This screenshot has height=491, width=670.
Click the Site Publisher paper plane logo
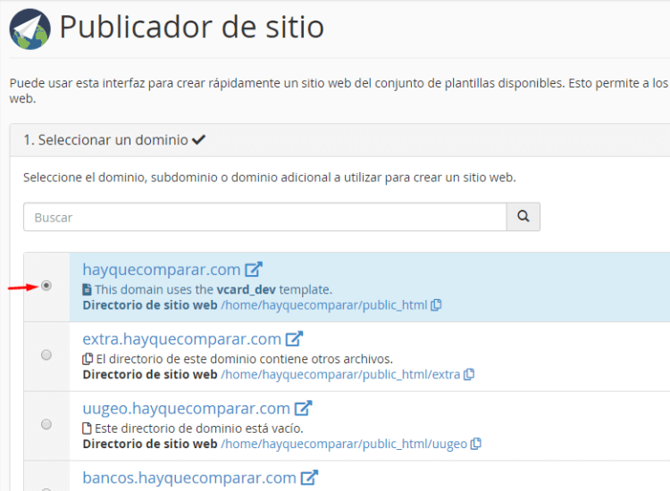[x=29, y=29]
